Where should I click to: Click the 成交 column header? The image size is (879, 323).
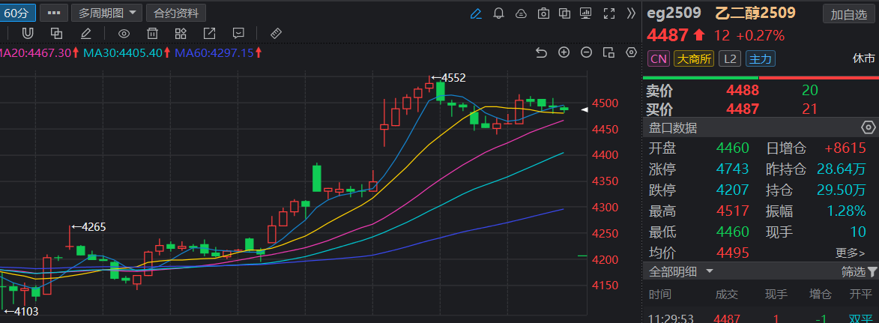727,295
